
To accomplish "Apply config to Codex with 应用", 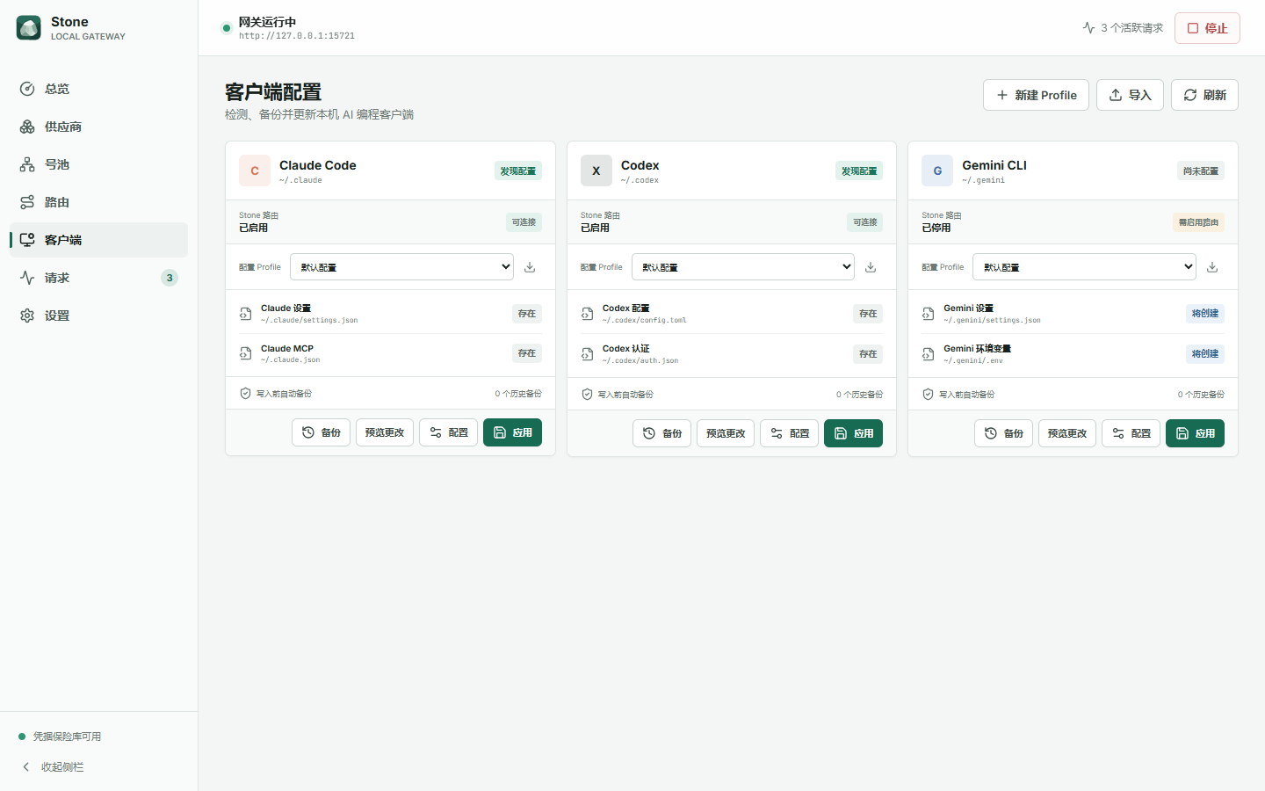I will point(853,433).
